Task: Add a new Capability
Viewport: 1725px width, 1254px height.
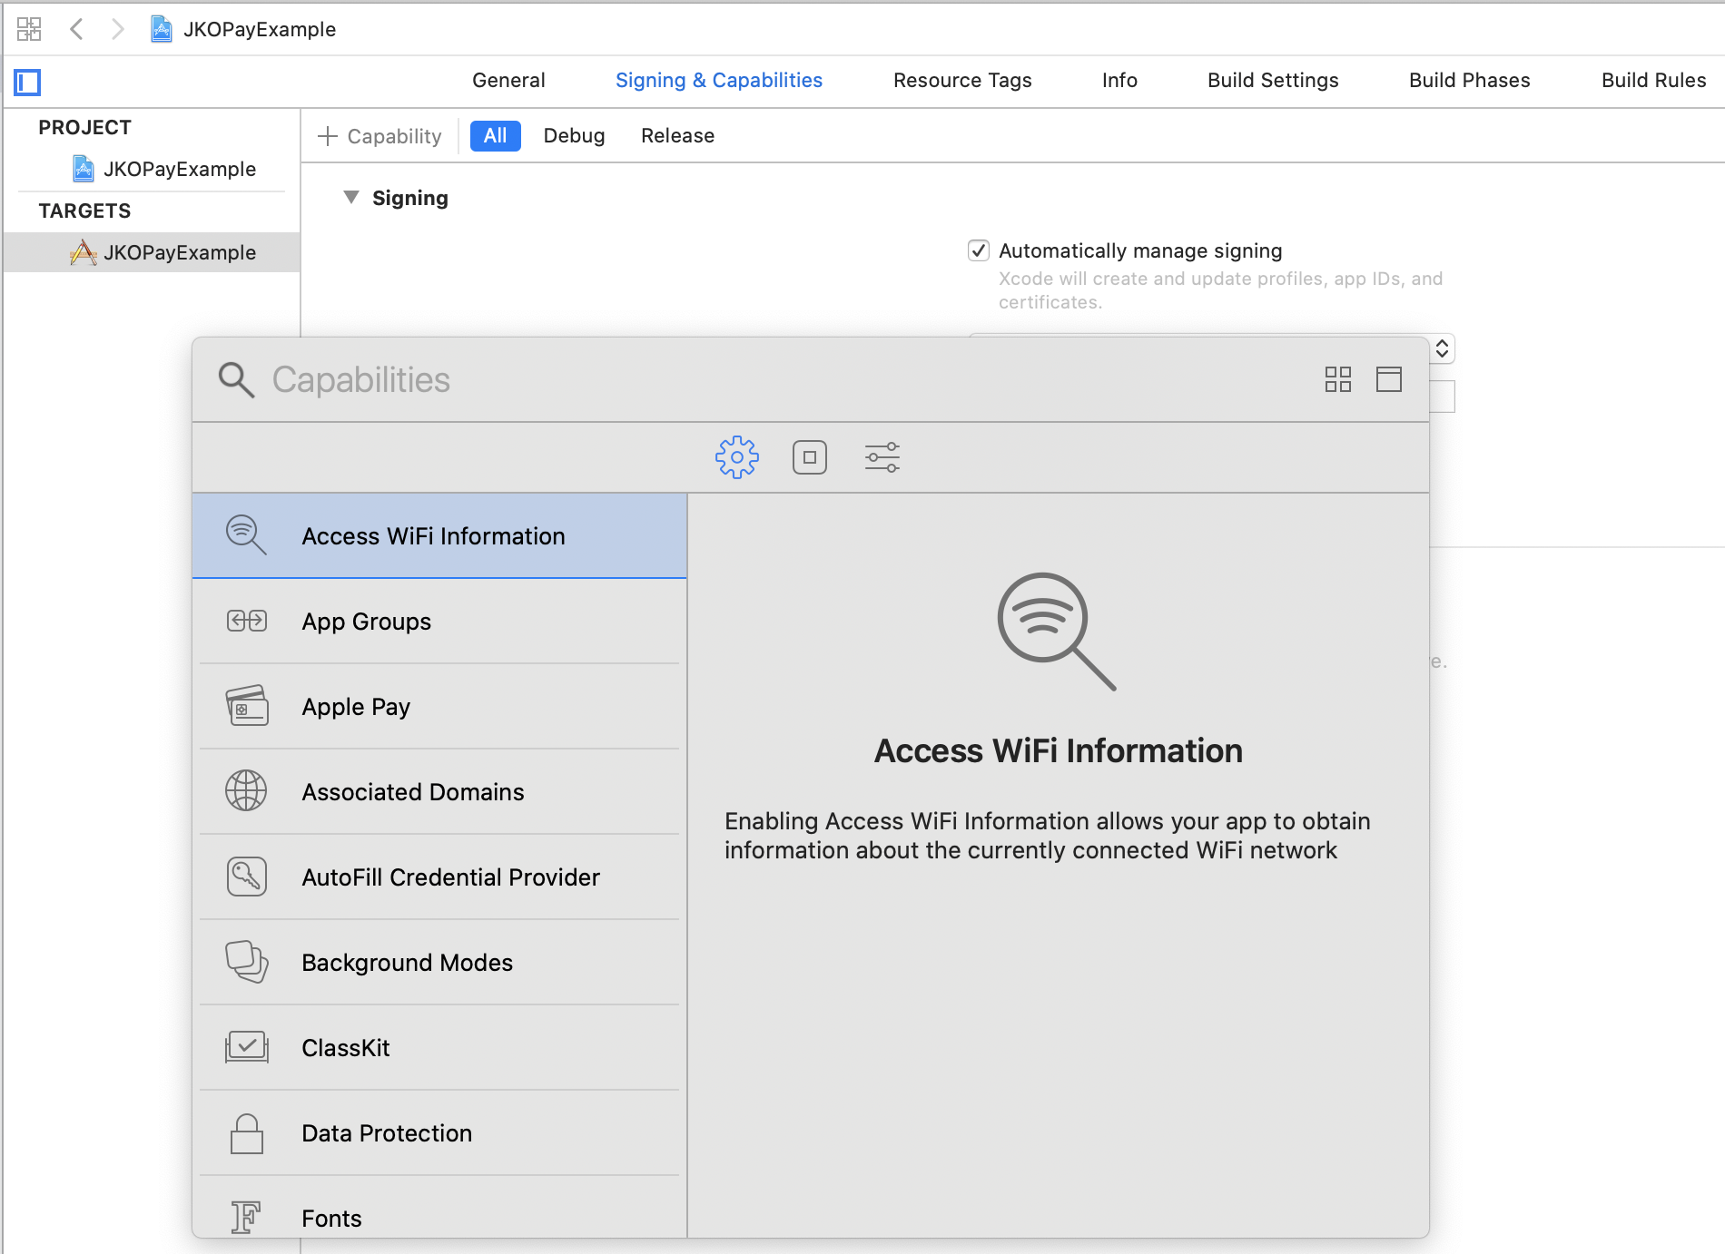Action: [x=379, y=136]
